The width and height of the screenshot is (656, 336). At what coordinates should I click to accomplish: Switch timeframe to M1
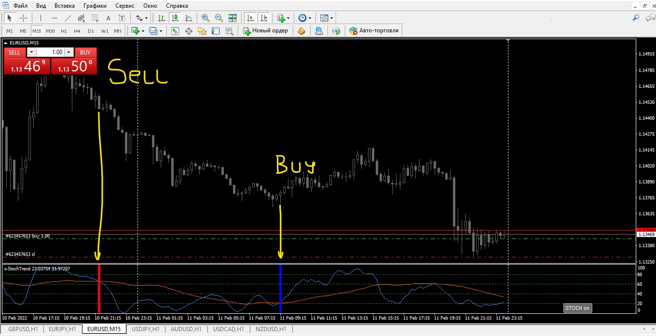(10, 31)
